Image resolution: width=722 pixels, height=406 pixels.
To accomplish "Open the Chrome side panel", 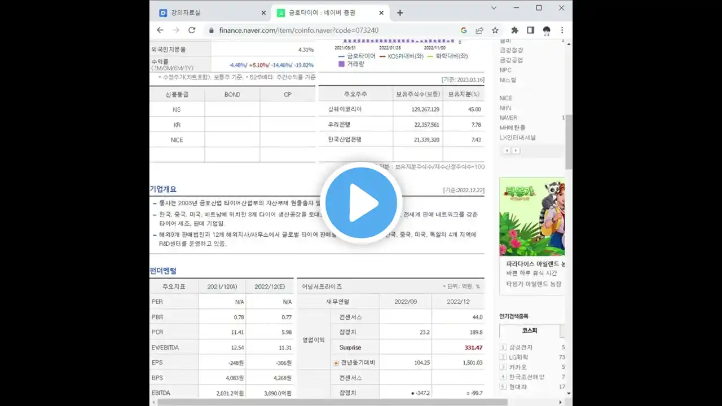I will click(530, 30).
